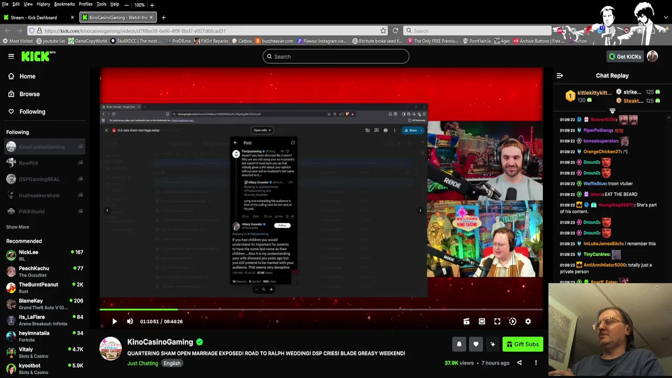Click KinoCasinoGaming channel avatar
672x378 pixels.
[x=111, y=349]
